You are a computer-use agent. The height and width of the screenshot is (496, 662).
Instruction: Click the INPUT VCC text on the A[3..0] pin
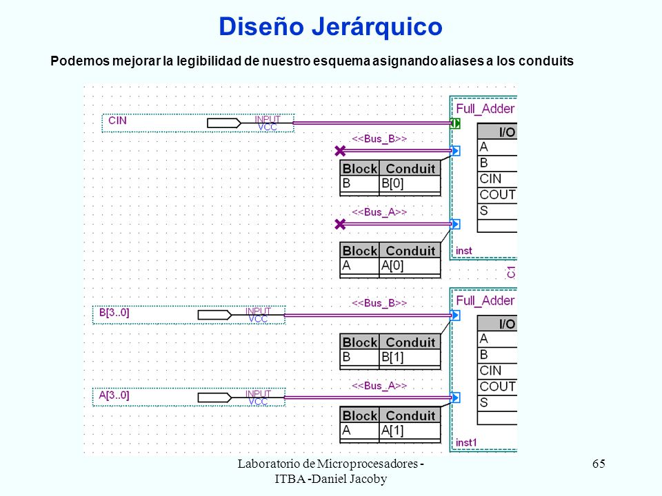(x=259, y=397)
